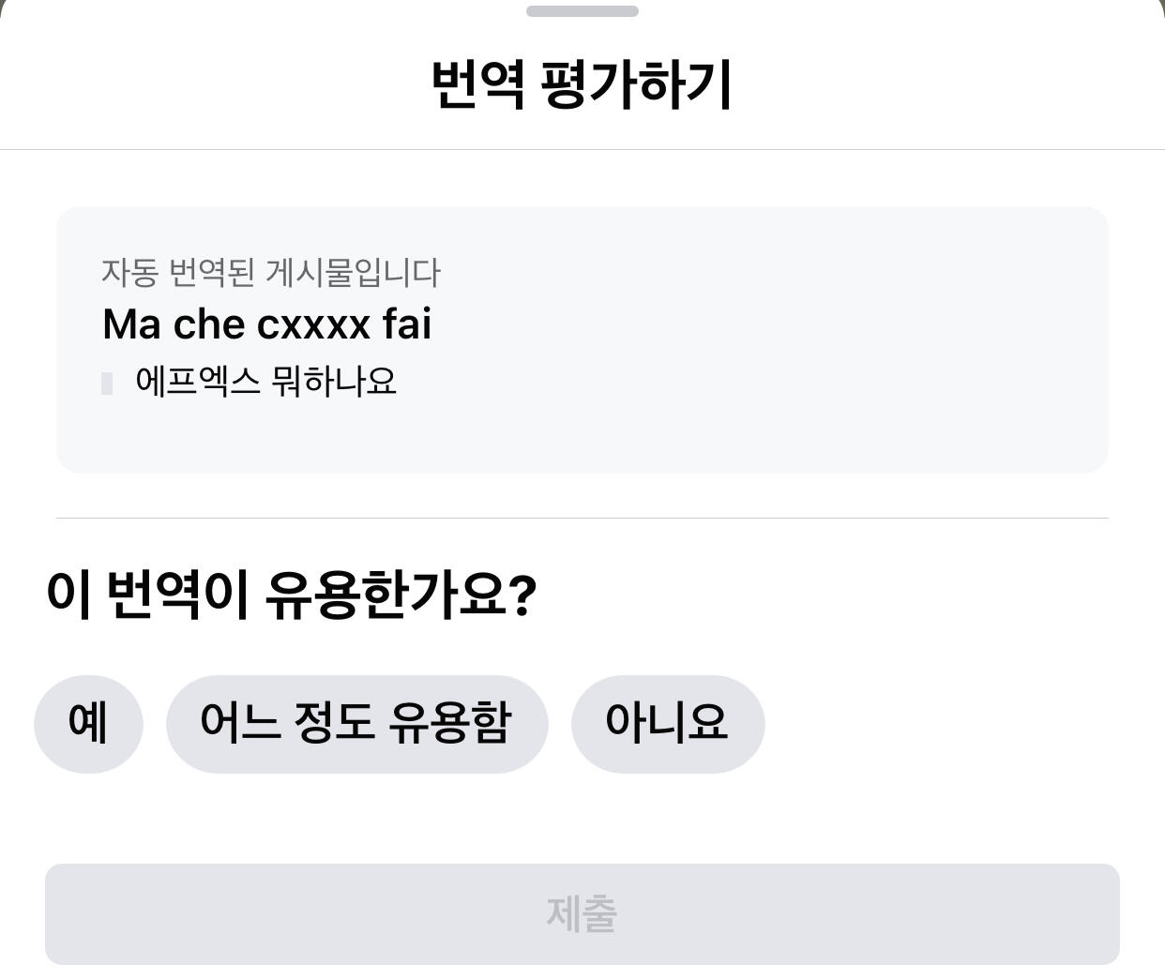The width and height of the screenshot is (1165, 979).
Task: Select 아니요 as the rating
Action: click(x=667, y=723)
